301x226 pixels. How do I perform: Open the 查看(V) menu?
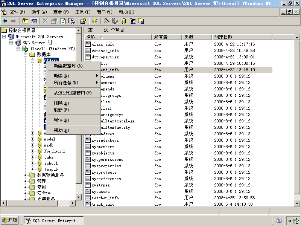coord(61,12)
